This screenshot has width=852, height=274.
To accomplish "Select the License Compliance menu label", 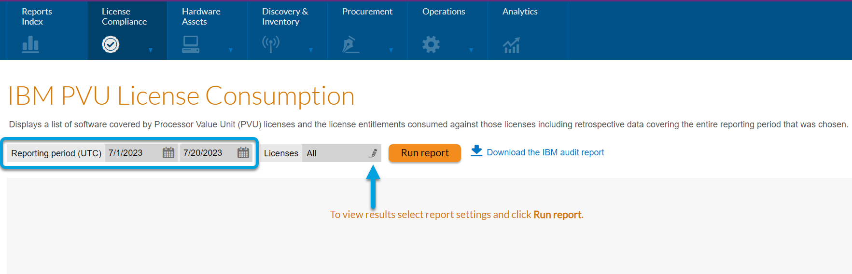I will [x=124, y=16].
